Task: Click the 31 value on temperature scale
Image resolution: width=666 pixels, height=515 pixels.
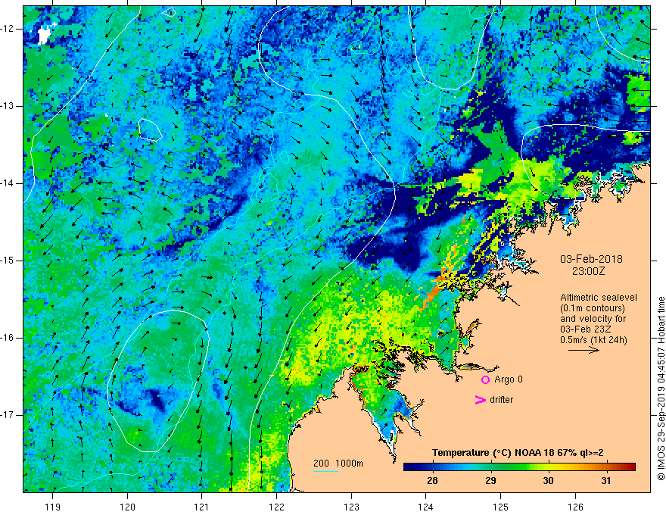Action: [x=606, y=481]
